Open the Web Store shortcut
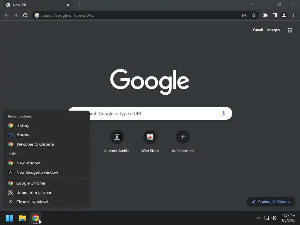This screenshot has width=300, height=225. click(x=150, y=142)
